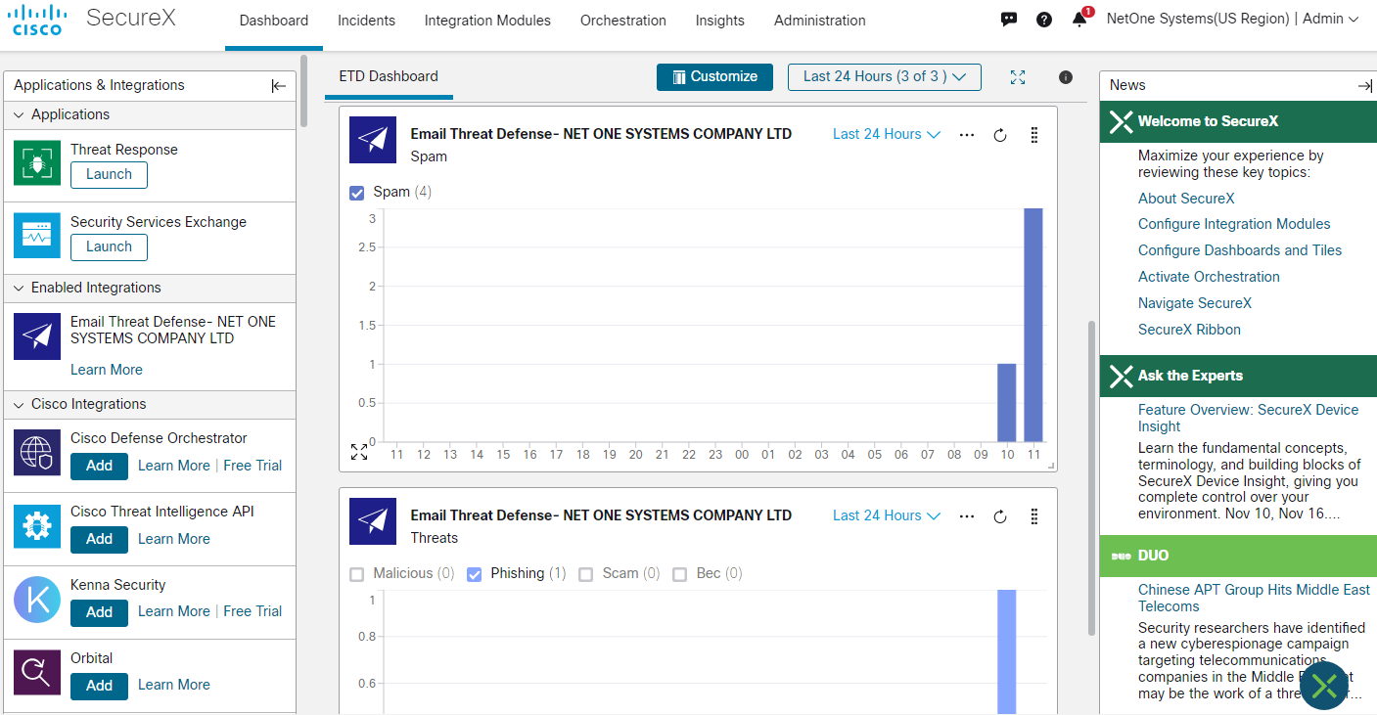
Task: Enable the Bec series checkbox
Action: pyautogui.click(x=680, y=574)
